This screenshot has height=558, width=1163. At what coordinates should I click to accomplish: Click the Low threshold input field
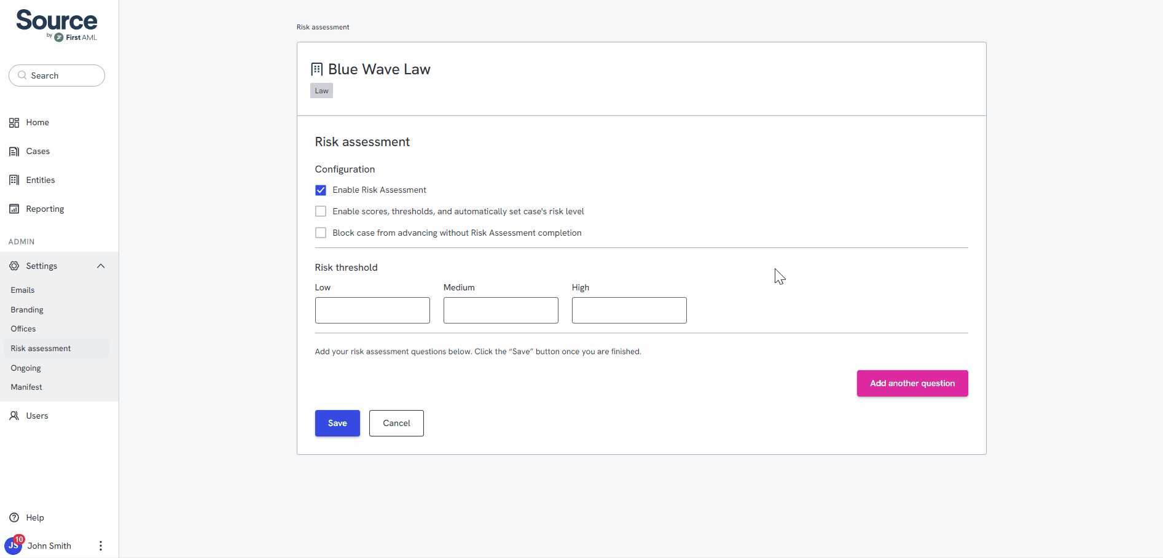click(372, 311)
